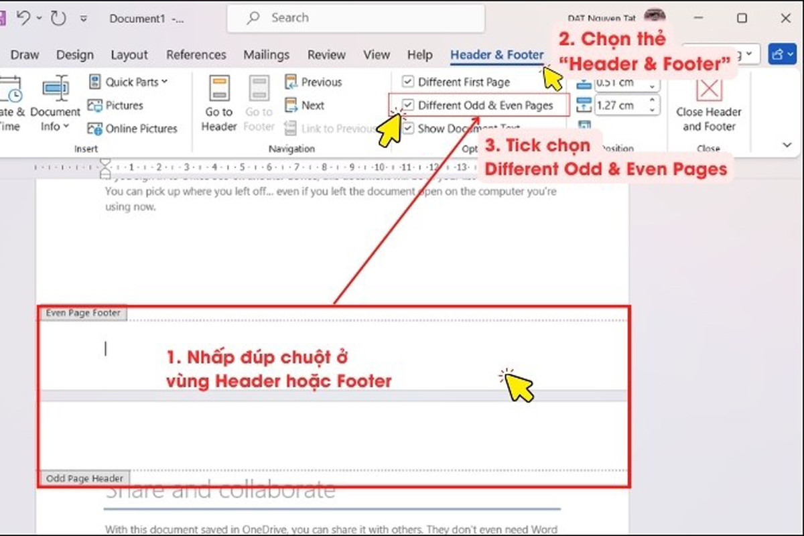Go to the Mailings tab
This screenshot has width=804, height=536.
click(267, 55)
